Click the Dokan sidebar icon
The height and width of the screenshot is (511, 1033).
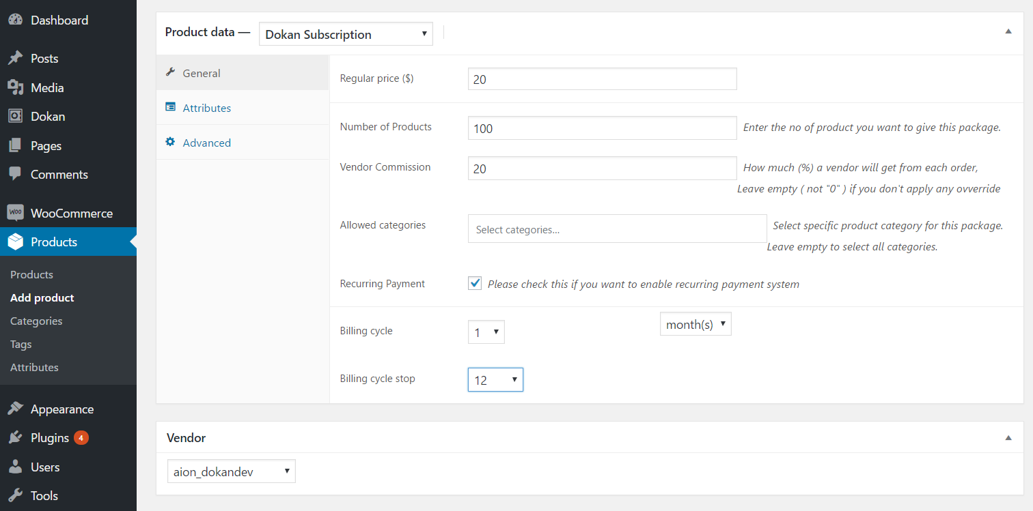point(15,116)
